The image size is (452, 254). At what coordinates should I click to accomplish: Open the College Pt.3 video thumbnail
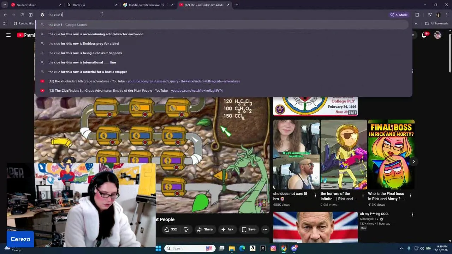click(315, 106)
